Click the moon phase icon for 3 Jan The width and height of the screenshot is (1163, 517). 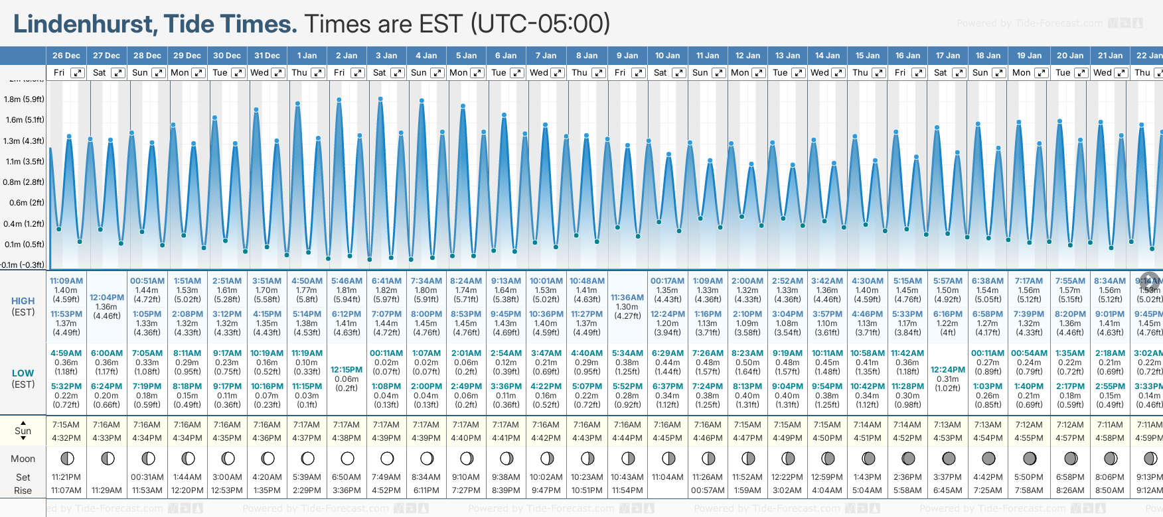pos(387,458)
